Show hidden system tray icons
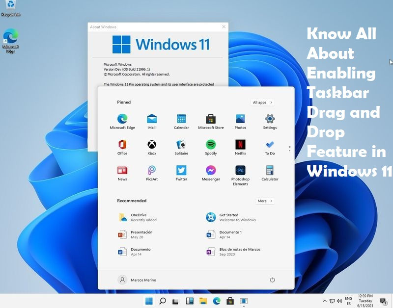This screenshot has height=308, width=393. coord(325,301)
